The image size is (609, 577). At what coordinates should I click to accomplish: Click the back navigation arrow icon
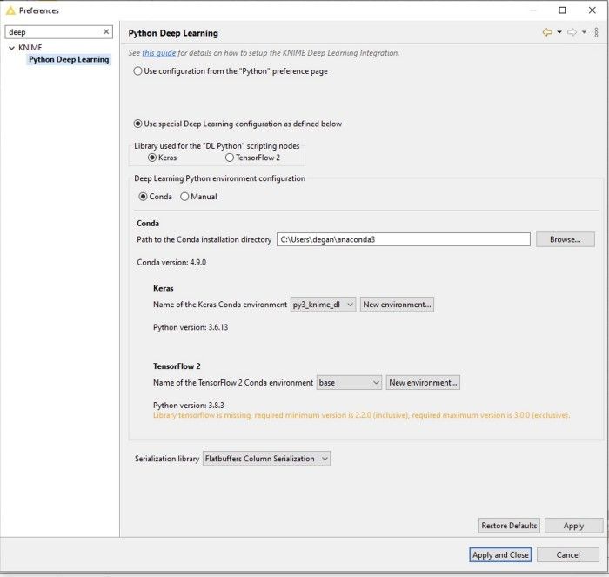coord(546,33)
